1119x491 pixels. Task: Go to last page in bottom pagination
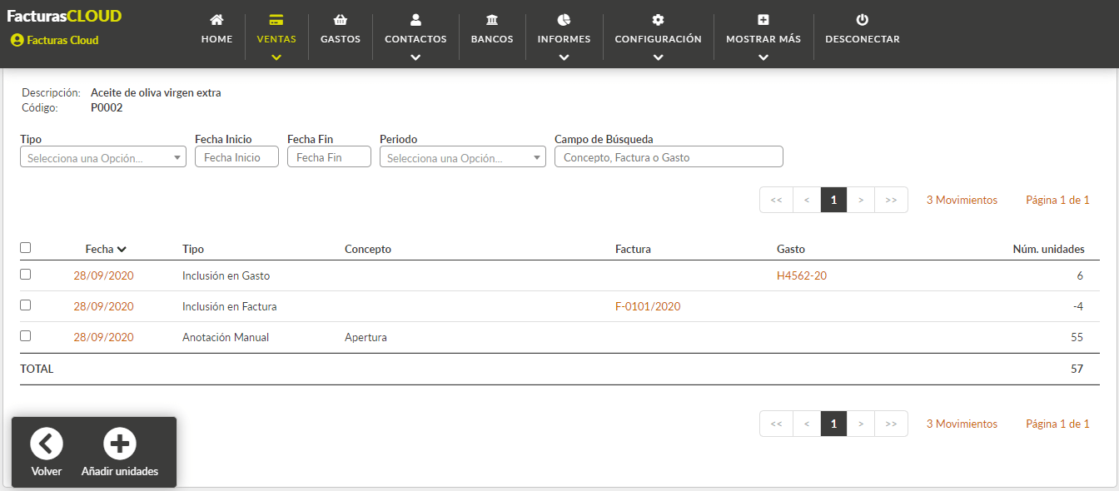point(891,424)
